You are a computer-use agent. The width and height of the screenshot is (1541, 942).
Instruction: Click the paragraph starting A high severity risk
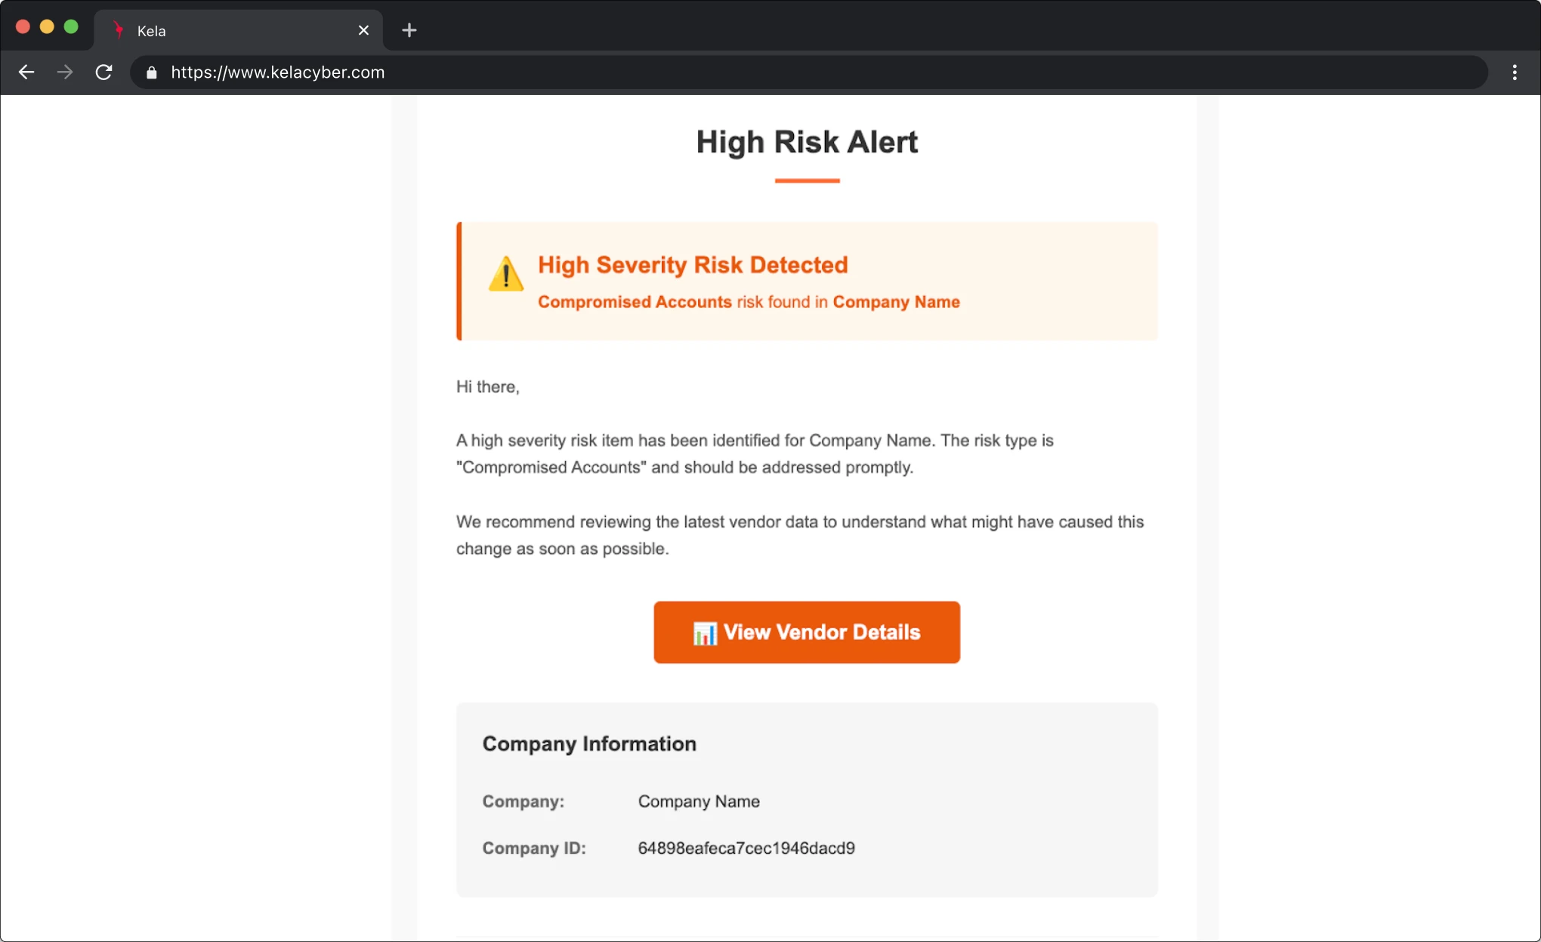(755, 454)
